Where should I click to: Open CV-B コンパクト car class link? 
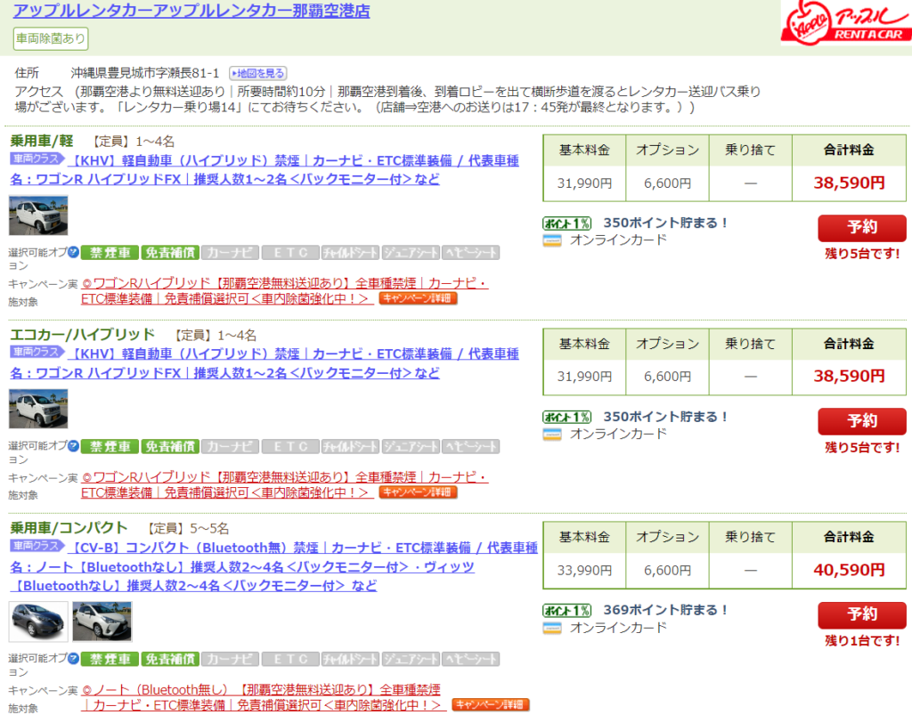pos(273,566)
